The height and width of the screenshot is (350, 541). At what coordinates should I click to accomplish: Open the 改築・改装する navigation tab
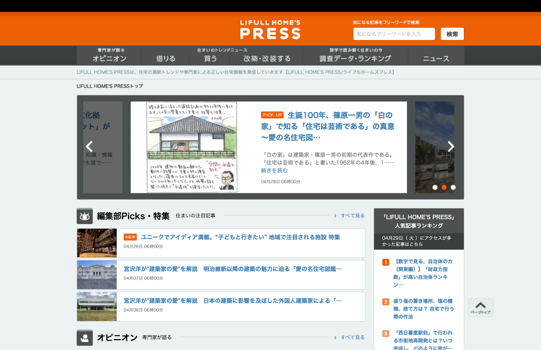[267, 58]
